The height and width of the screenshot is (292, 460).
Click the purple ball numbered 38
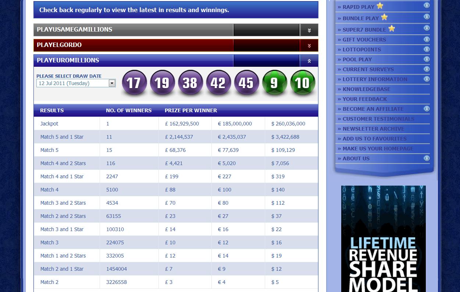point(190,83)
